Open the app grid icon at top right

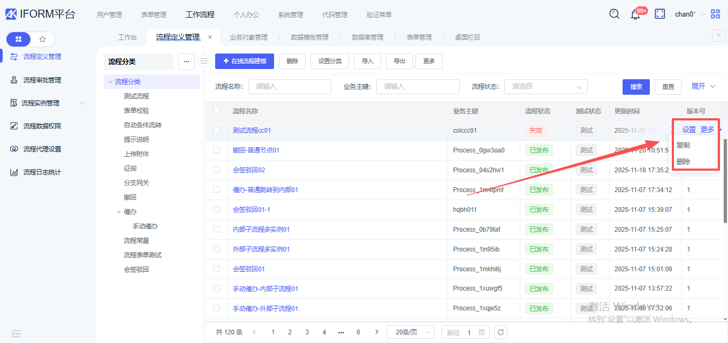coord(716,14)
